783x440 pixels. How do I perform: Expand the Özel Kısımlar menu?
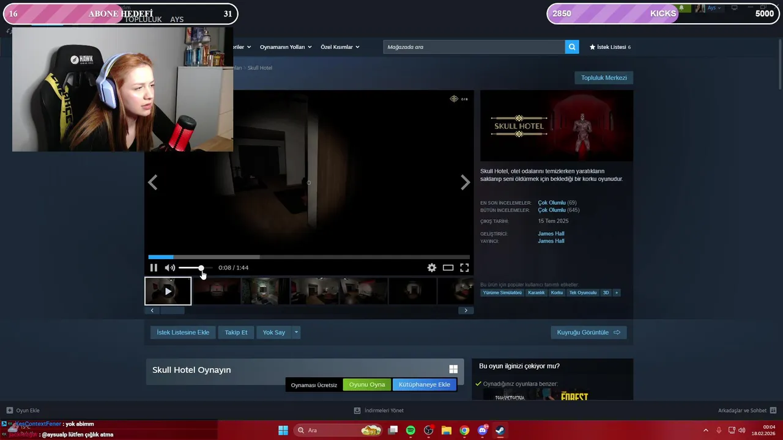[x=340, y=47]
